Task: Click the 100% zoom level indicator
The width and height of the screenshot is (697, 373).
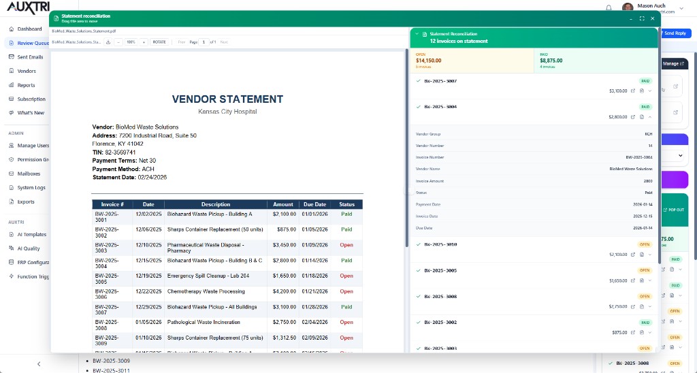Action: coord(131,42)
